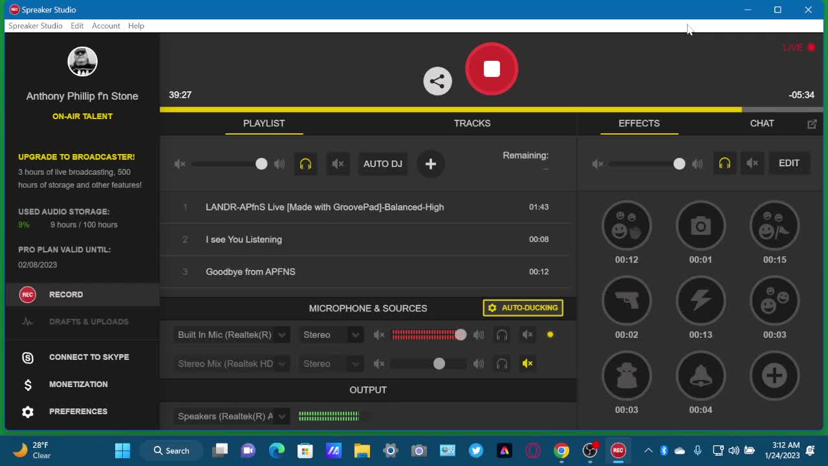Screen dimensions: 828x466
Task: Select track Goodbye from APFNS
Action: [365, 272]
